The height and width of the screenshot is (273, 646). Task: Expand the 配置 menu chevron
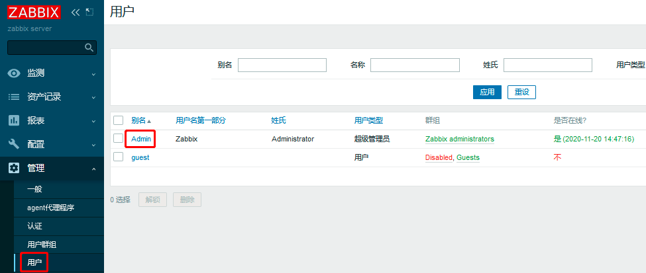pos(93,145)
